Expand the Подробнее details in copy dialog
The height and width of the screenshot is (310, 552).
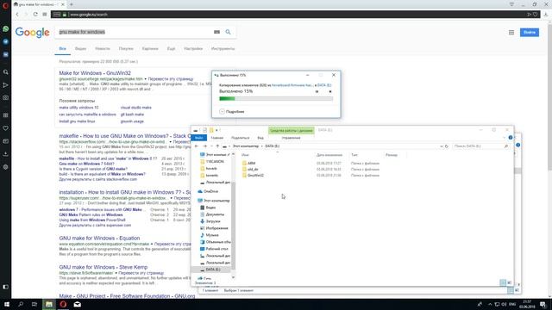point(232,111)
